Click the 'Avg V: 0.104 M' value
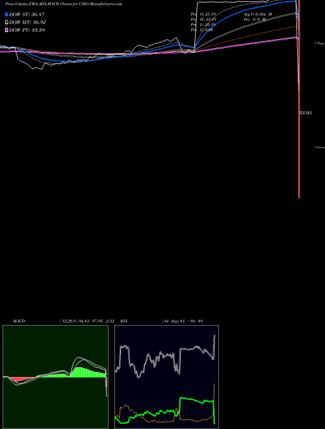 coord(257,14)
